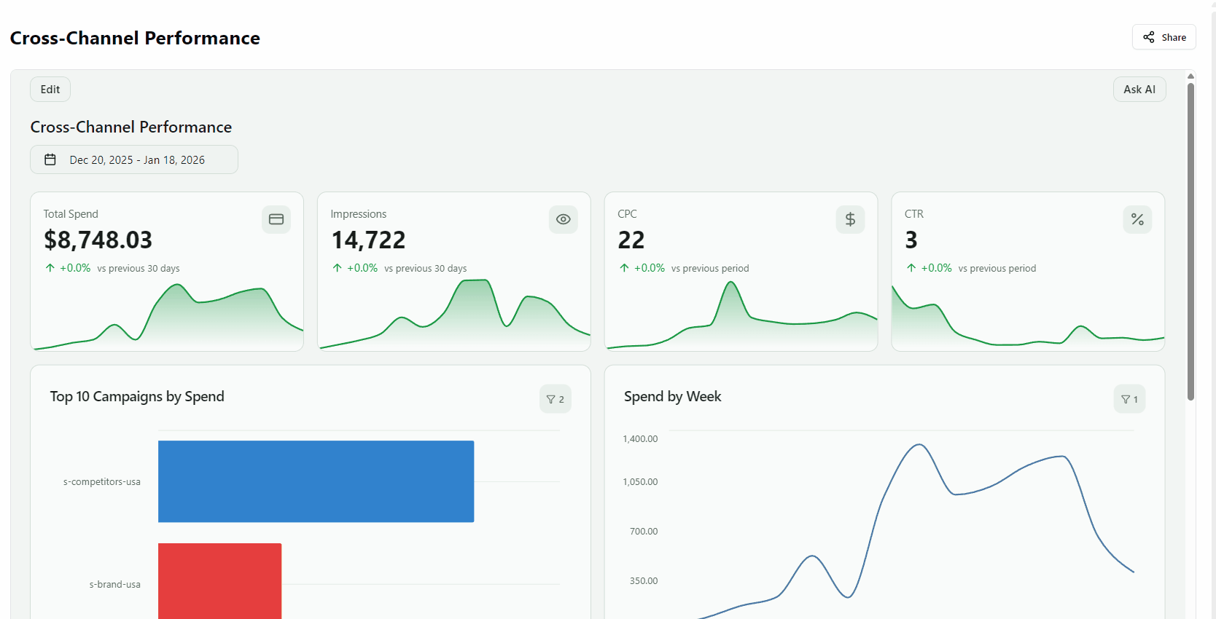
Task: Click the vertical scrollbar thumb
Action: click(x=1190, y=240)
